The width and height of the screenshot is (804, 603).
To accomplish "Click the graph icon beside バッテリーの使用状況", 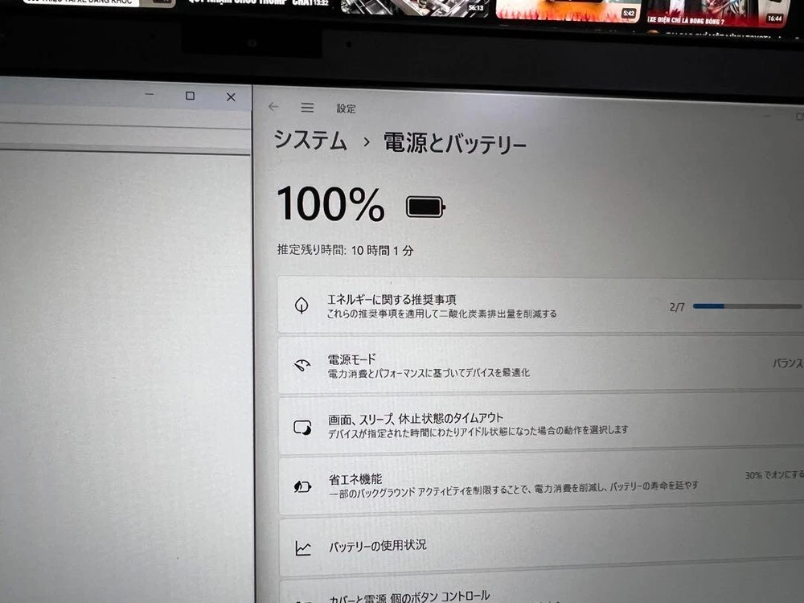I will 303,548.
